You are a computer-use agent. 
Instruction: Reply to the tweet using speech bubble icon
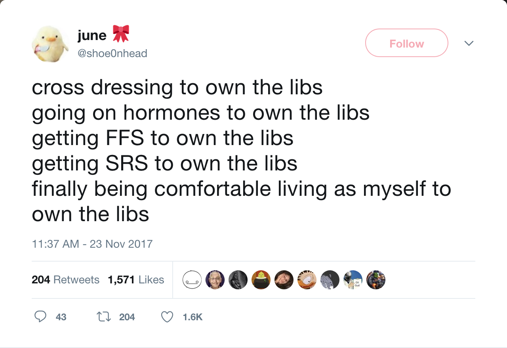pyautogui.click(x=40, y=317)
